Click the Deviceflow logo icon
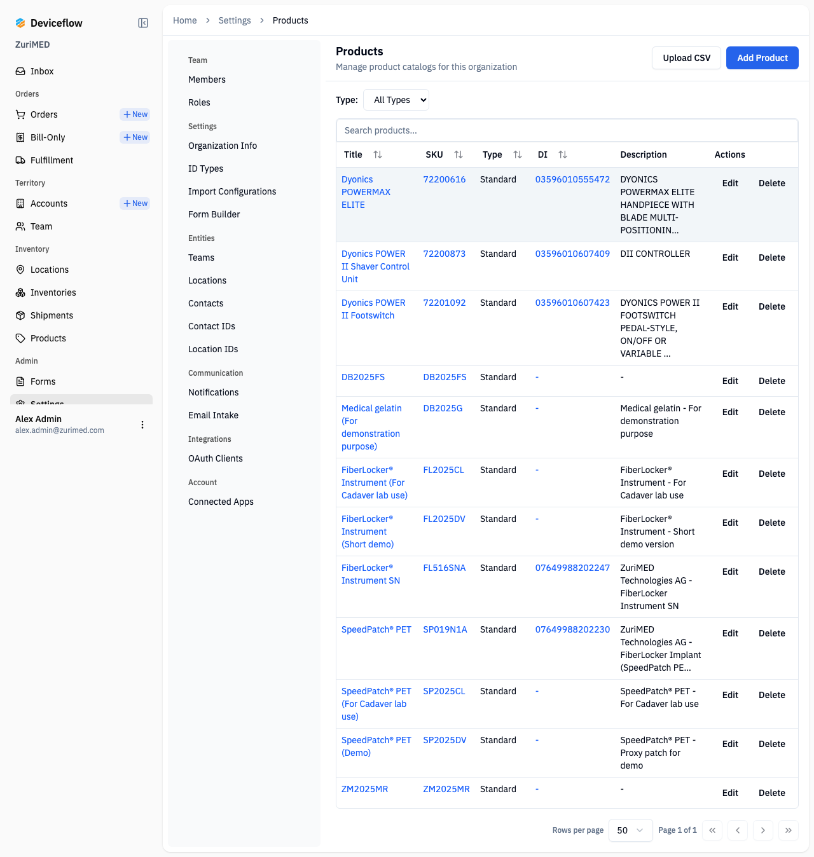Viewport: 814px width, 857px height. pos(20,23)
